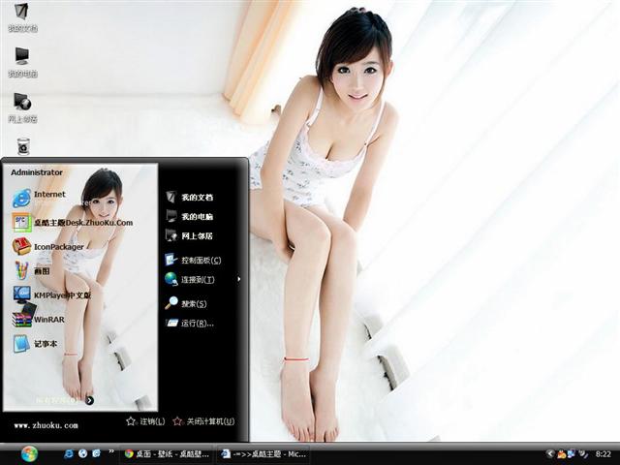Open 网上邻居 in Start menu right pane
This screenshot has width=620, height=465.
pyautogui.click(x=189, y=235)
